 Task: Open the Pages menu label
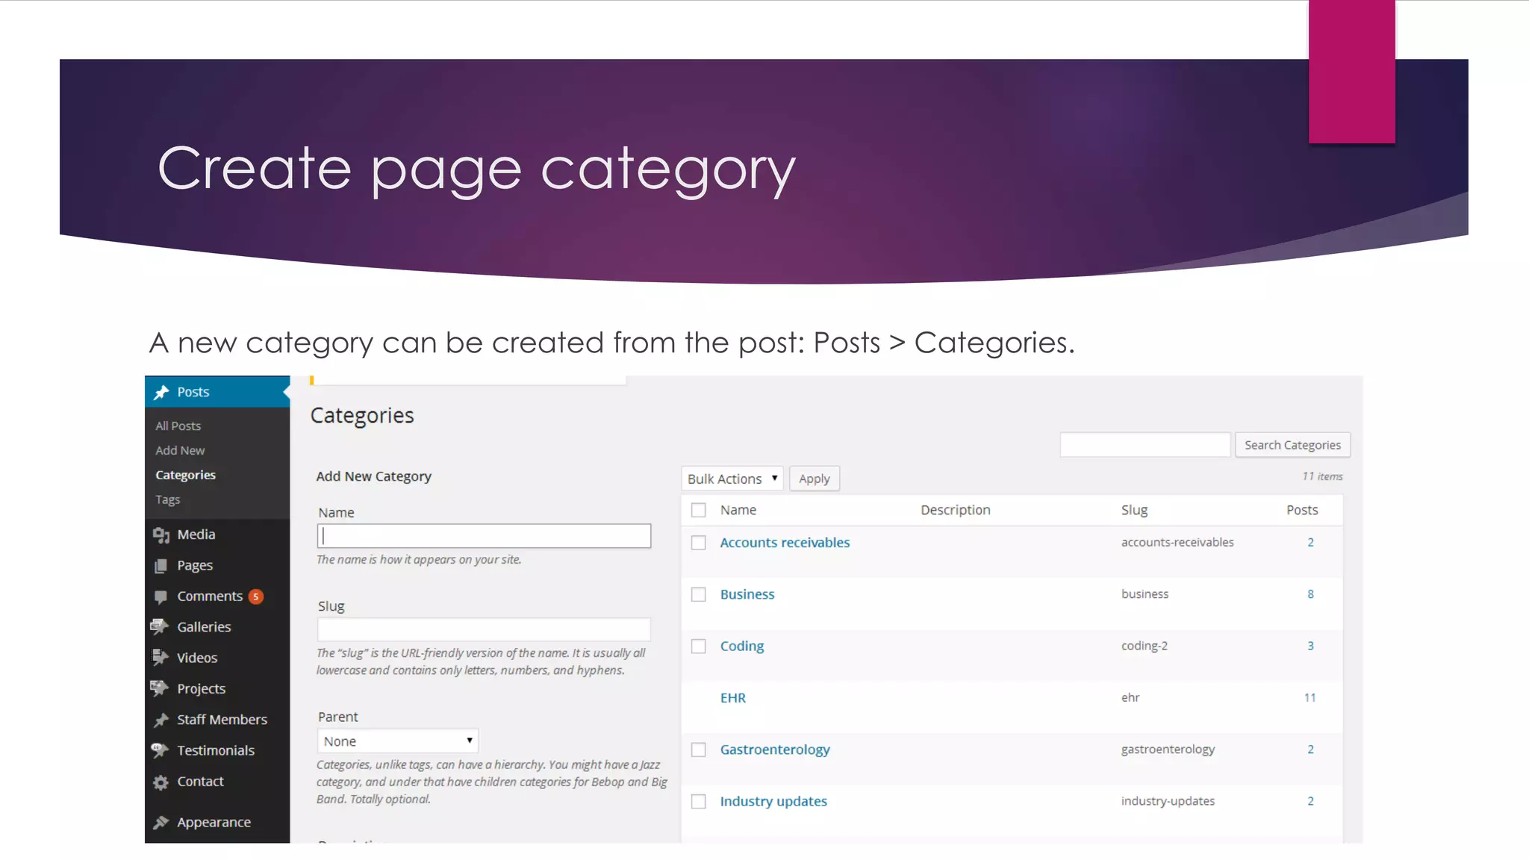[x=195, y=566]
